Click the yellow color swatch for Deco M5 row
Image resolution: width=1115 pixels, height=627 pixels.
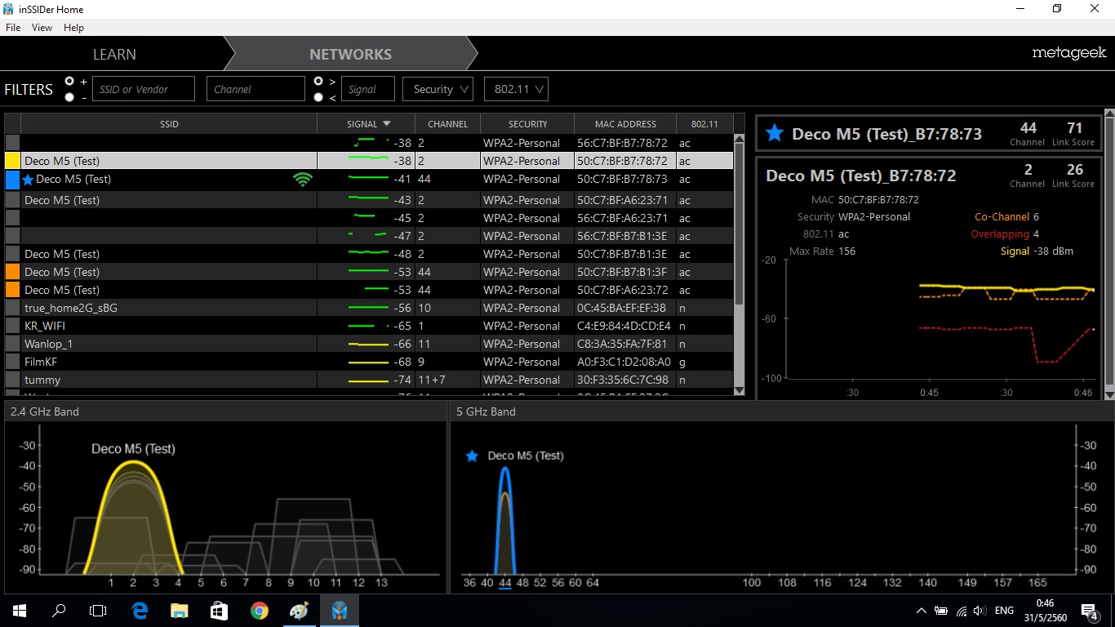pyautogui.click(x=12, y=161)
